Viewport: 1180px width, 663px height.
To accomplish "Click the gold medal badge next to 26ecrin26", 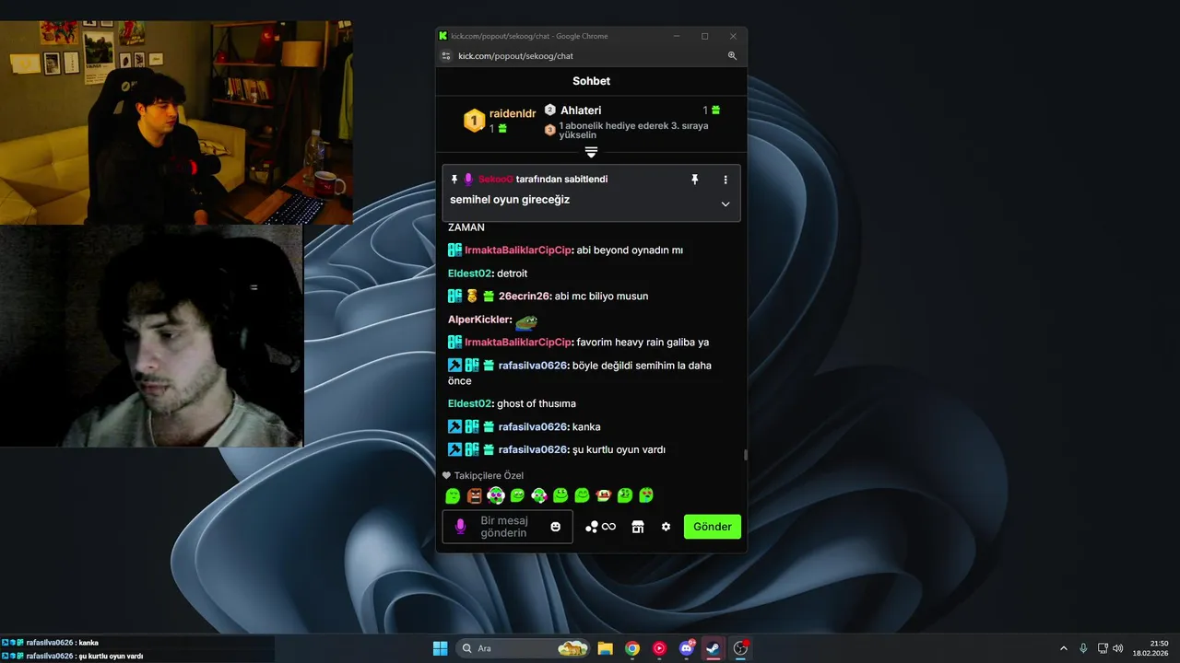I will (472, 297).
